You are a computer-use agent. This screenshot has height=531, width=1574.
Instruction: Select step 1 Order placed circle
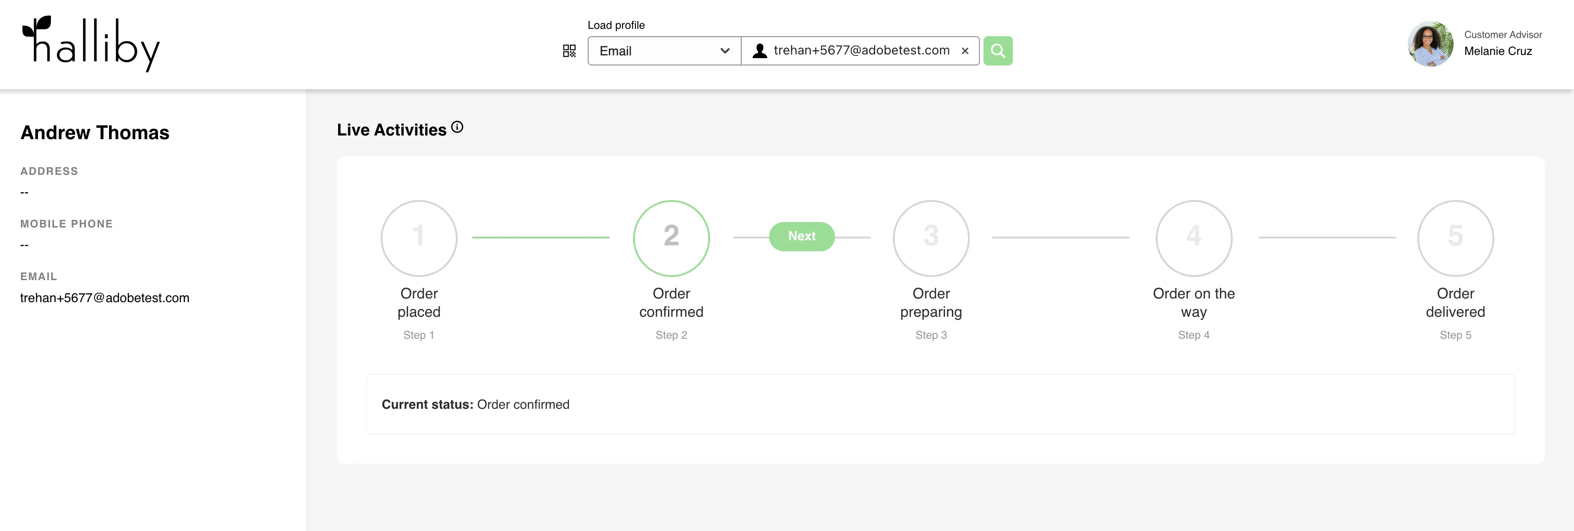[419, 238]
